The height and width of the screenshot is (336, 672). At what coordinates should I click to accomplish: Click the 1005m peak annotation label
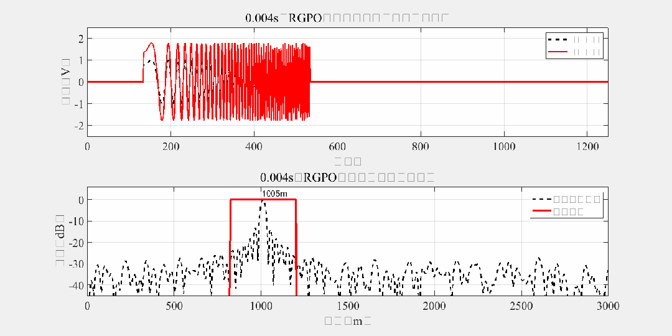pos(274,194)
